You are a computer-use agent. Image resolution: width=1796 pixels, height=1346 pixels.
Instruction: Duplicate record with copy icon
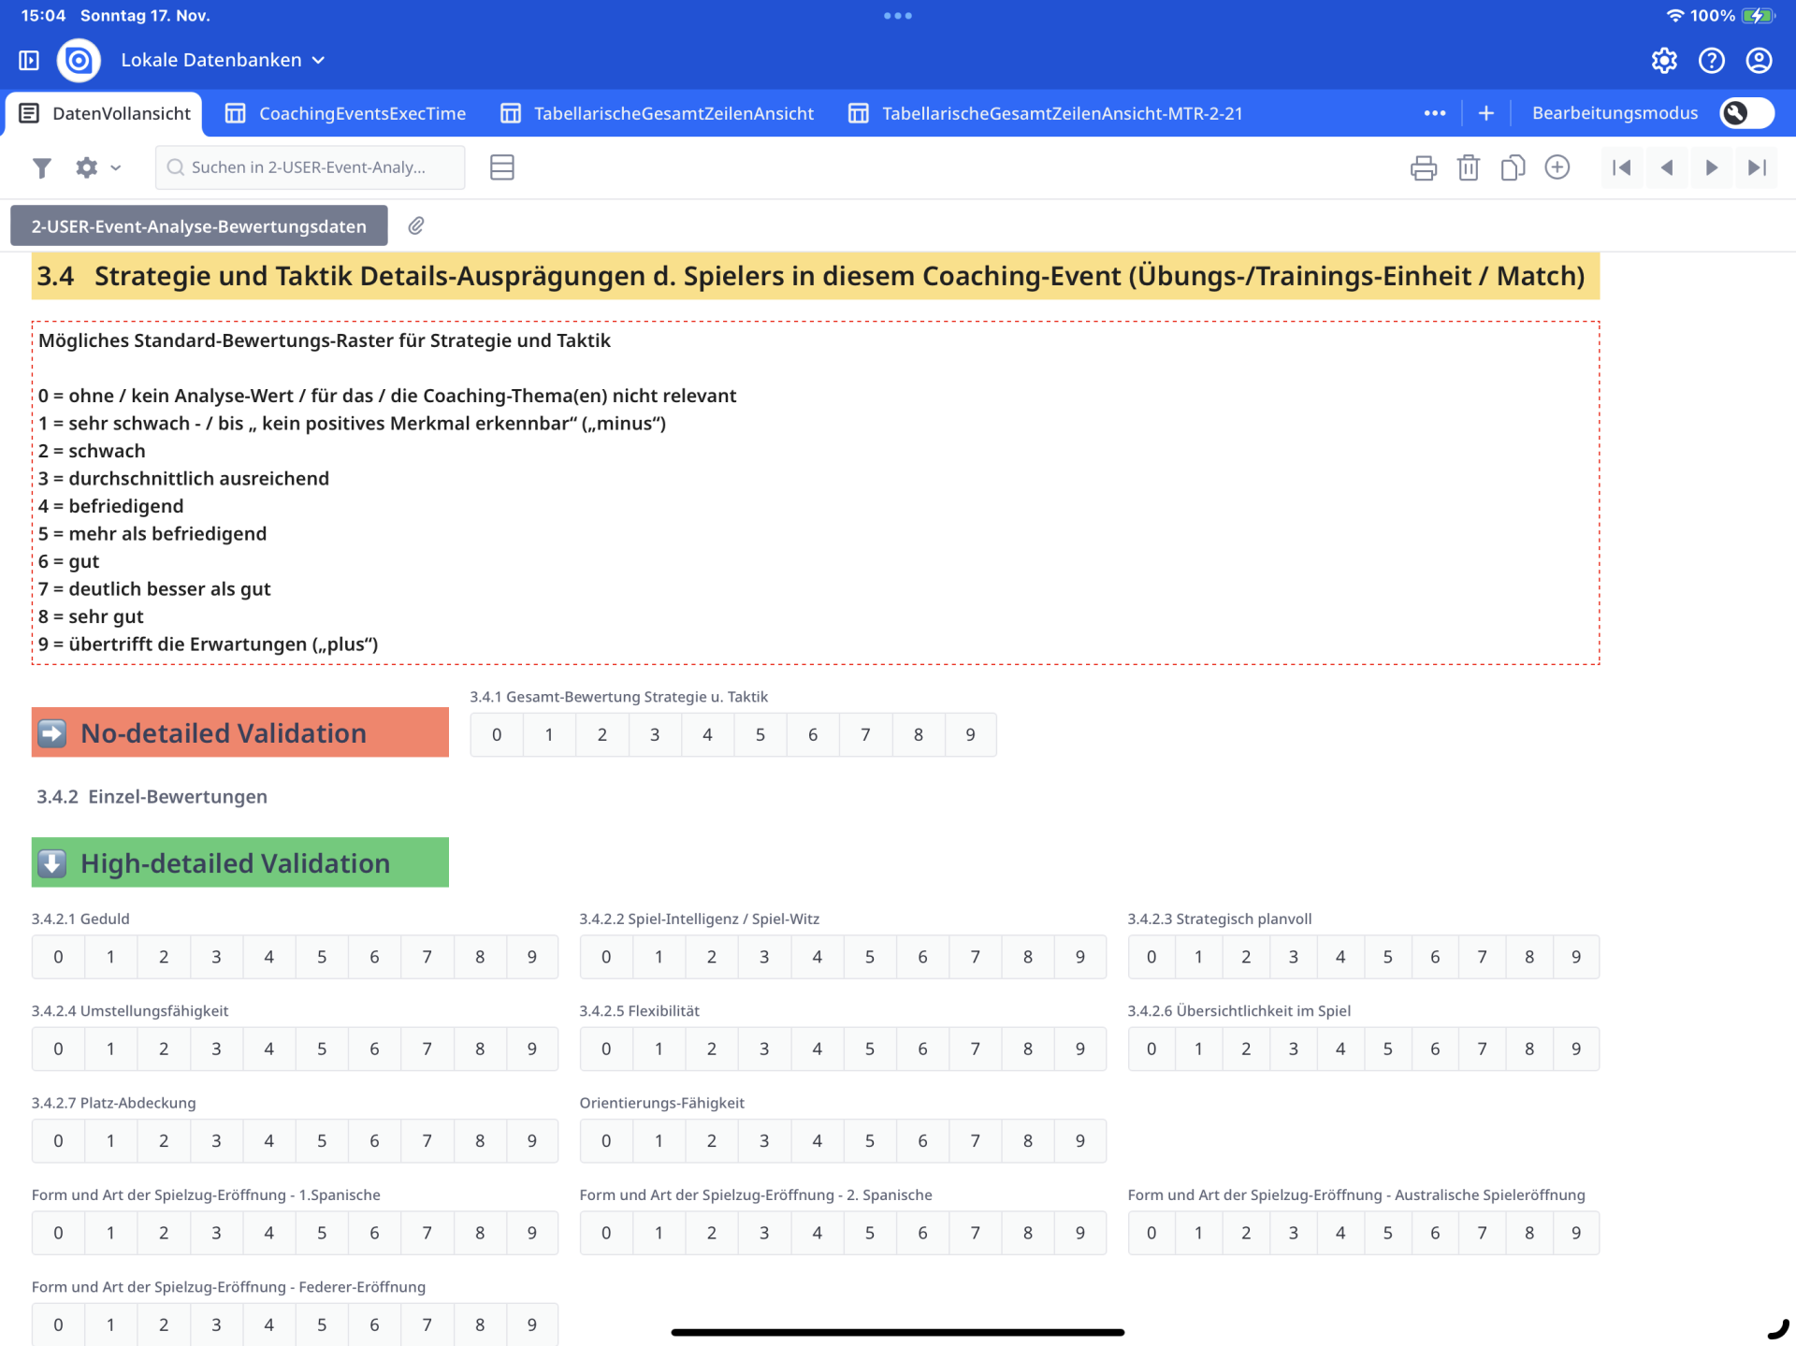click(1513, 167)
